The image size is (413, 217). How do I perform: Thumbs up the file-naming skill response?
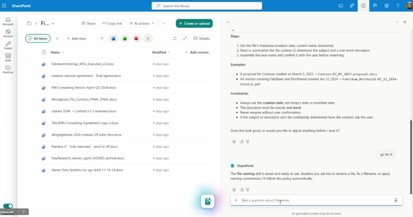coord(242,190)
